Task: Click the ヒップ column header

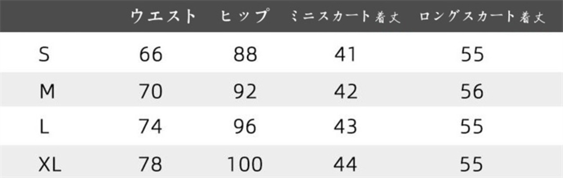Action: pyautogui.click(x=245, y=16)
